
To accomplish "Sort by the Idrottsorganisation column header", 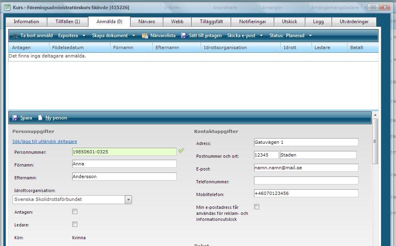I will (x=241, y=48).
